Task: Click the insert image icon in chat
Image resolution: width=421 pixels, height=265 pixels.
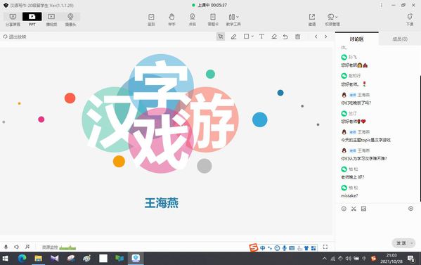Action: point(363,209)
